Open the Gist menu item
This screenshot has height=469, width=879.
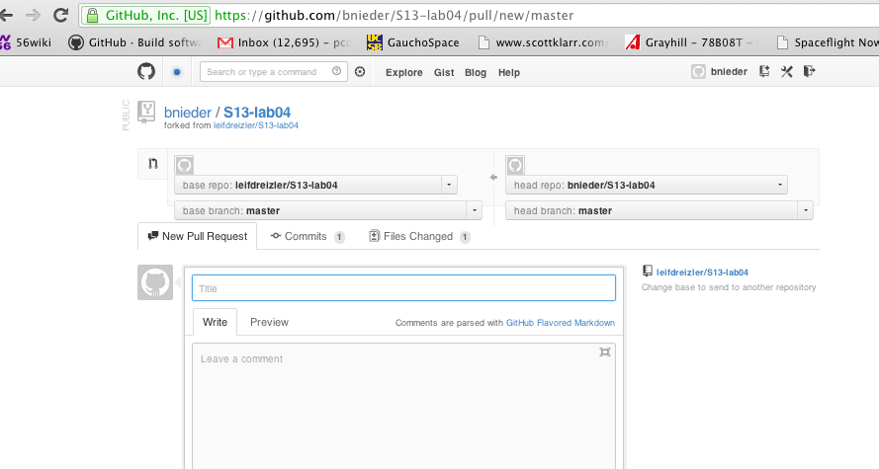[443, 72]
